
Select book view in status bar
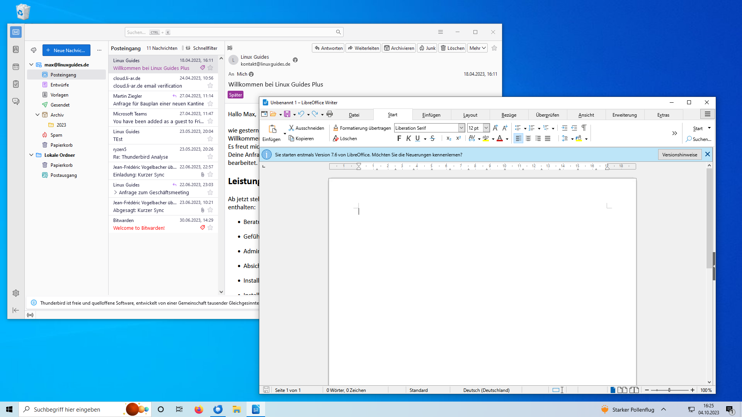pyautogui.click(x=634, y=390)
